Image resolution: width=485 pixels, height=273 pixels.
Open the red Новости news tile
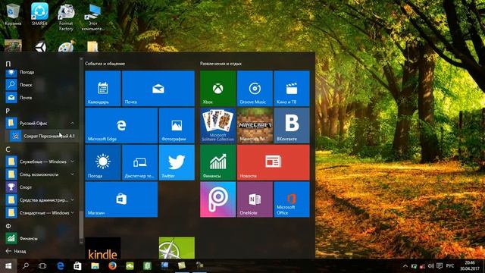274,162
